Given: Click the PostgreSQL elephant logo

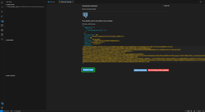Looking at the screenshot, I should click(85, 15).
